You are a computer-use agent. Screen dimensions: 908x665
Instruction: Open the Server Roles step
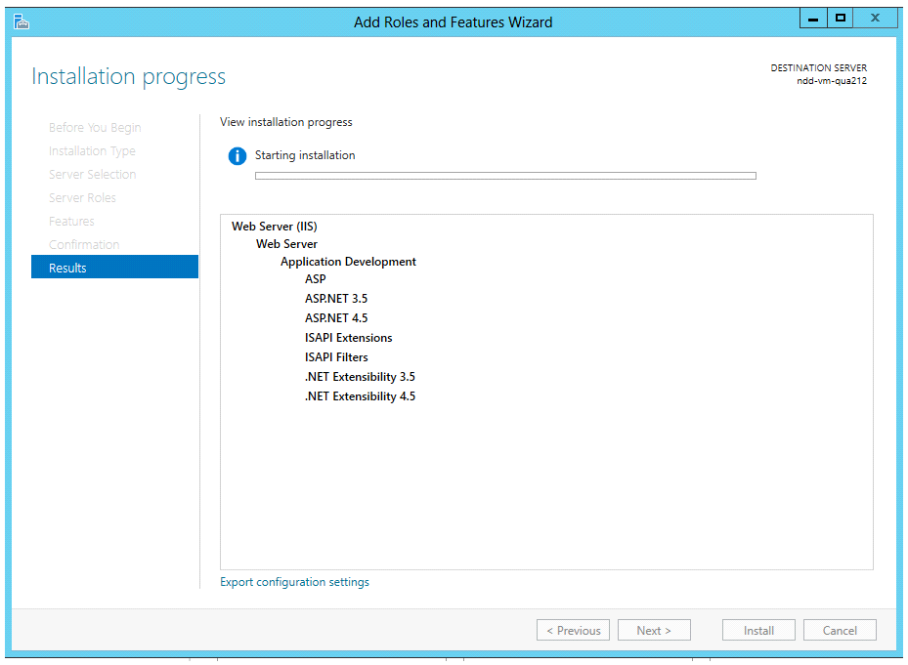point(82,198)
